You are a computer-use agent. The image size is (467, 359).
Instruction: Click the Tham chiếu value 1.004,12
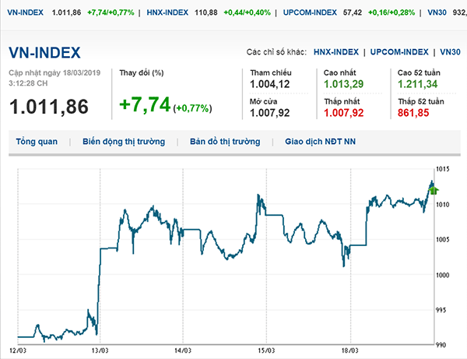coord(270,84)
